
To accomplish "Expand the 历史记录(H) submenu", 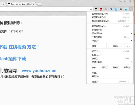I will tap(110, 34).
